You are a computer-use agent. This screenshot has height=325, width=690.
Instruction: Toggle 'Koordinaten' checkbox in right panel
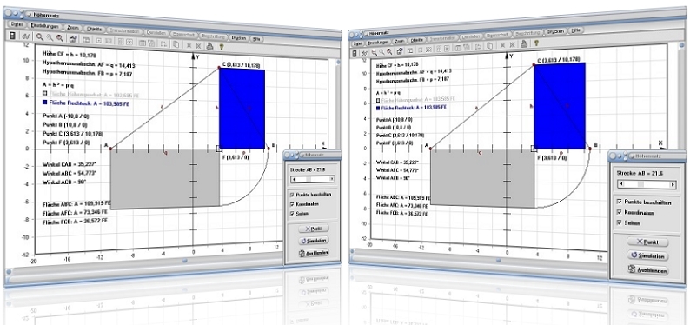pos(620,212)
